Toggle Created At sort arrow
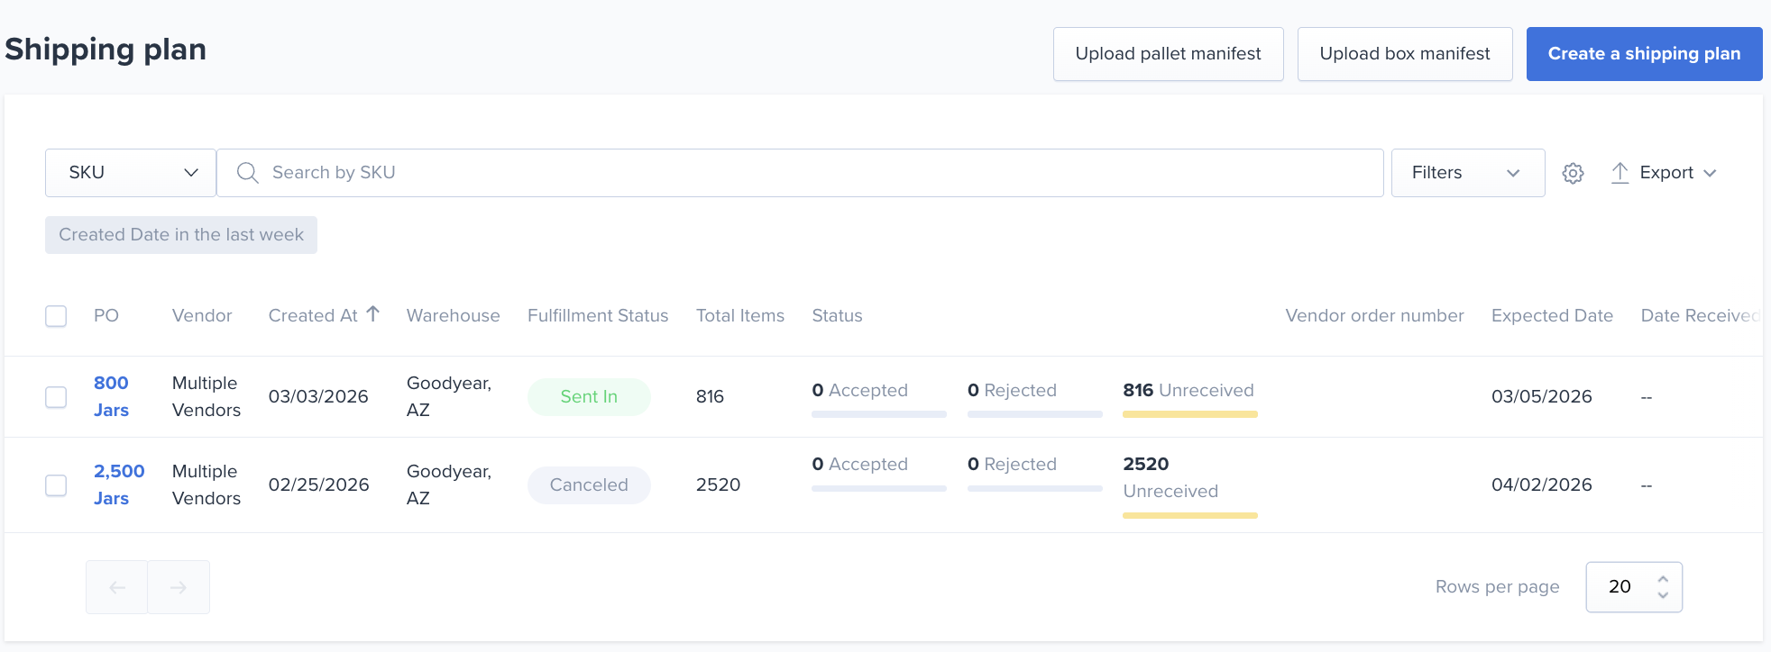Viewport: 1771px width, 652px height. (373, 314)
